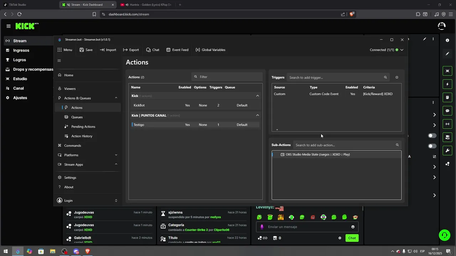Open the Login account selector
Screen dimensions: 456x256
(88, 201)
